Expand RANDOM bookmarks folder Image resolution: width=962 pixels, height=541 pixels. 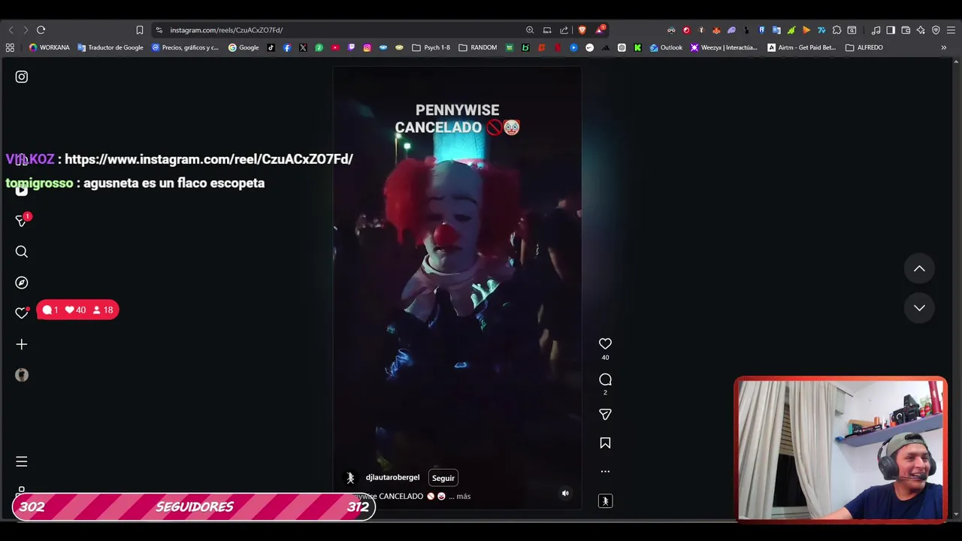click(477, 47)
